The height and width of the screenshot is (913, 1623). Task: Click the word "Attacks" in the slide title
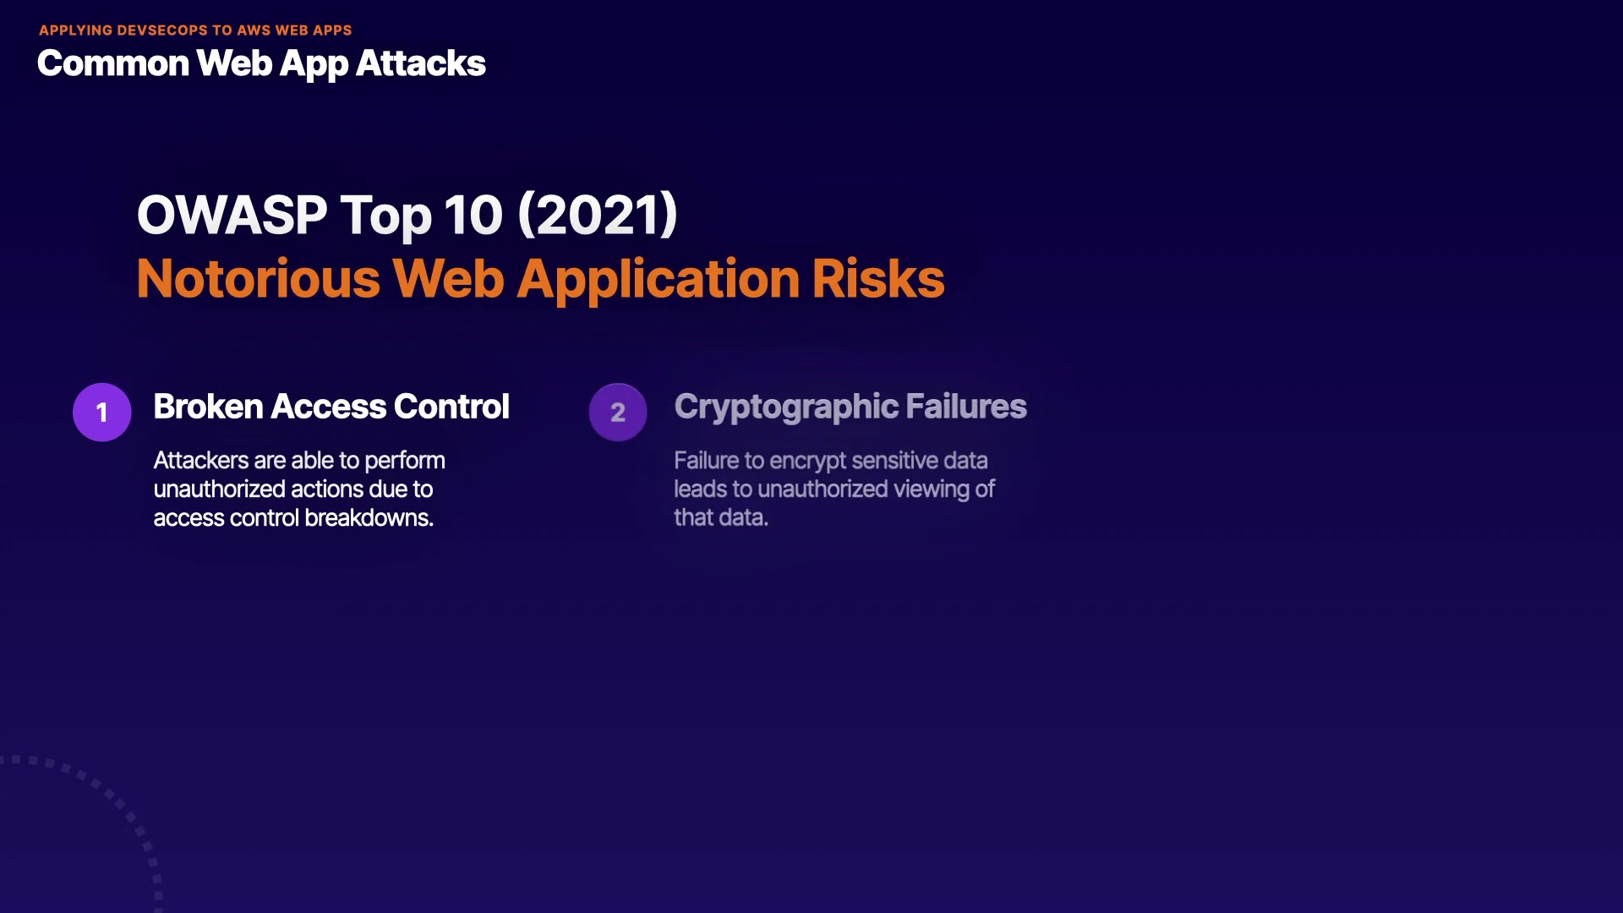(x=420, y=63)
